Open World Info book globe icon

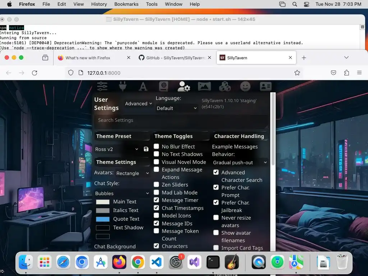click(x=164, y=86)
